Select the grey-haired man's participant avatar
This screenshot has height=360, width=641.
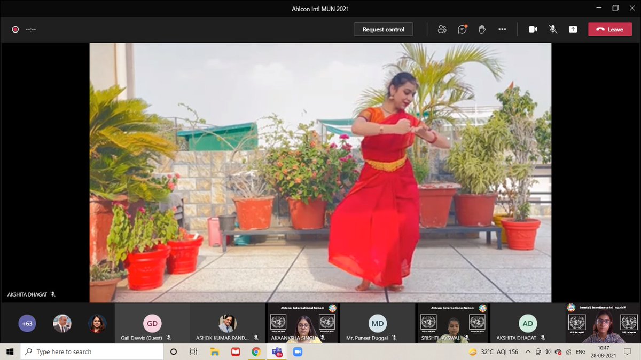62,323
